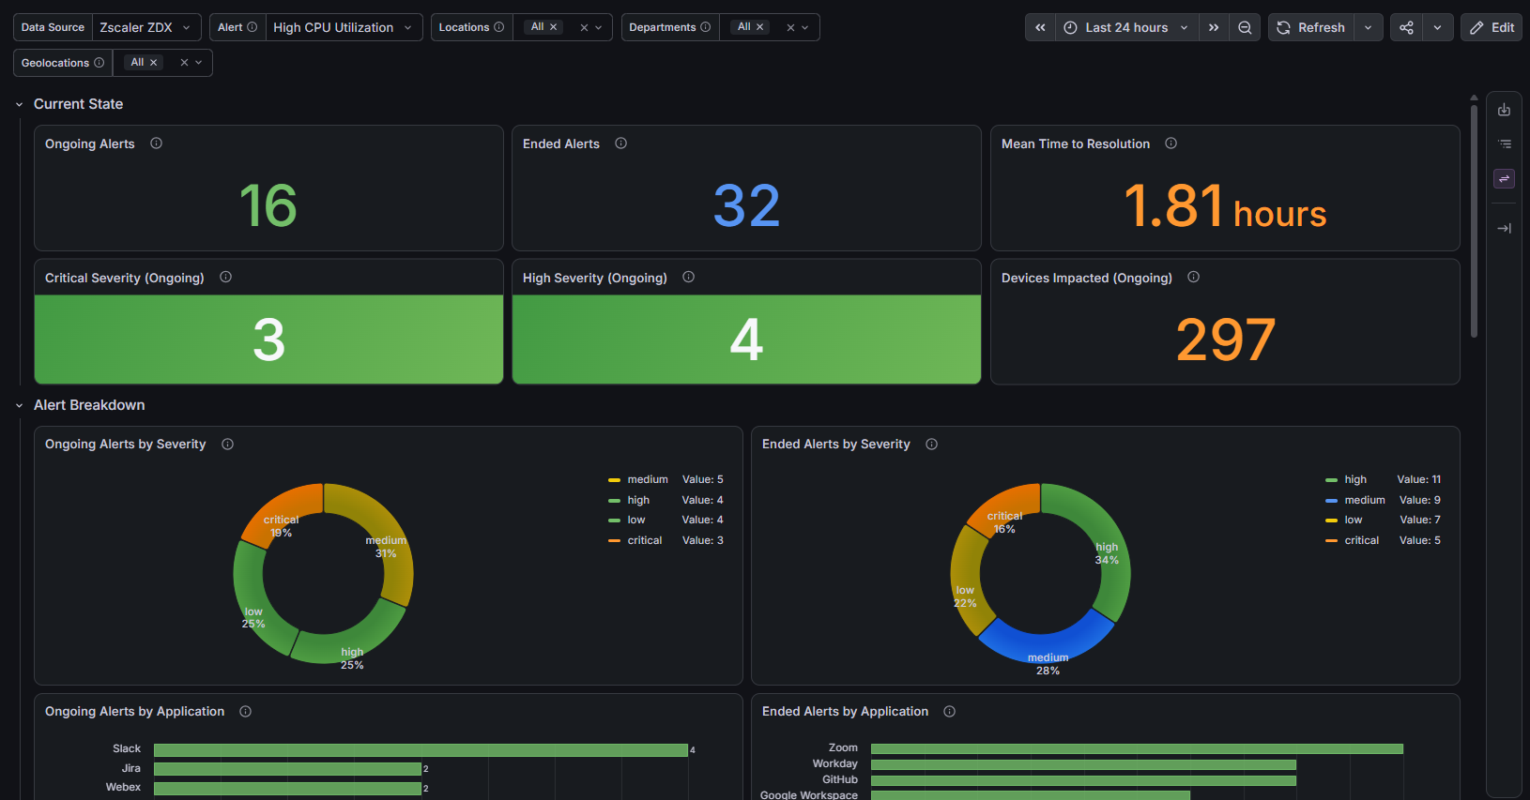Show info for Critical Severity (Ongoing) panel
The image size is (1530, 800).
226,277
